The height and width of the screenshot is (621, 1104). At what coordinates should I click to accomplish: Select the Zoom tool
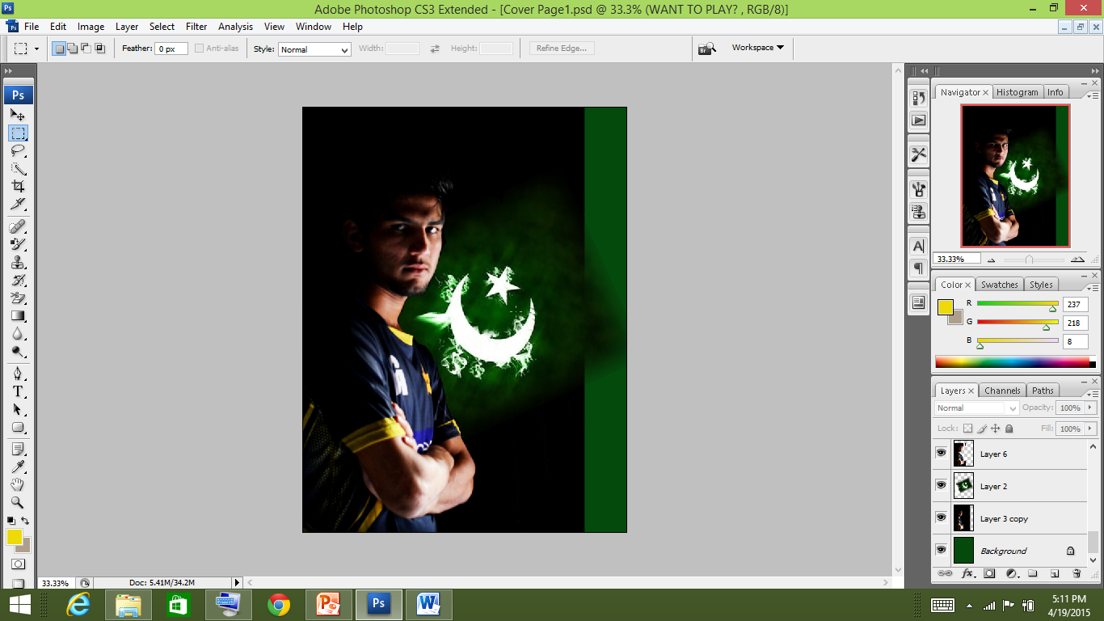18,502
